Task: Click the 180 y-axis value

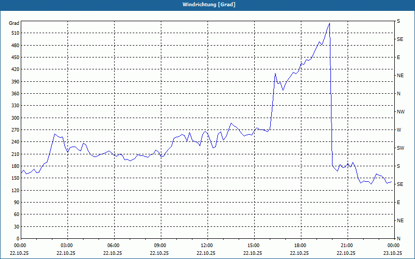Action: tap(15, 166)
